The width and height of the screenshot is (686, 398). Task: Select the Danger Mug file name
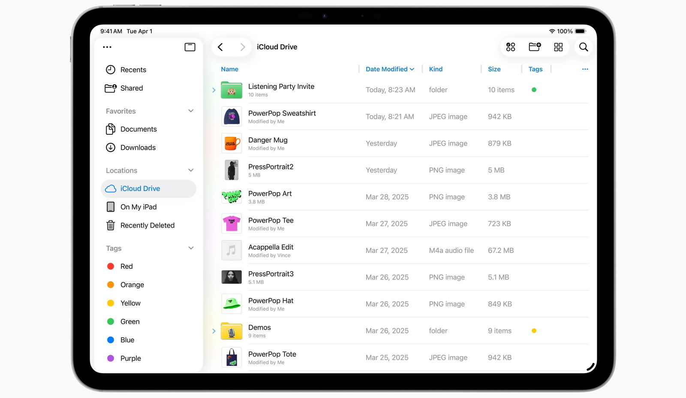point(268,140)
